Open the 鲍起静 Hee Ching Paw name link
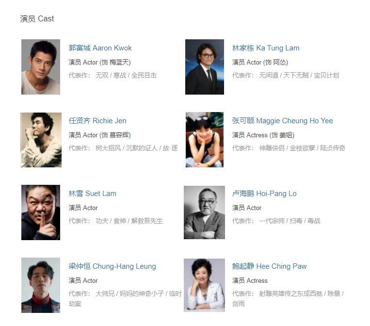The width and height of the screenshot is (370, 326). coord(269,266)
